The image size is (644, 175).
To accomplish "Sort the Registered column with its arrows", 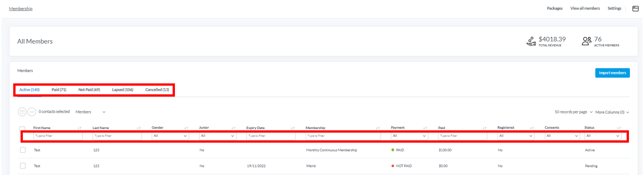I will [x=532, y=128].
